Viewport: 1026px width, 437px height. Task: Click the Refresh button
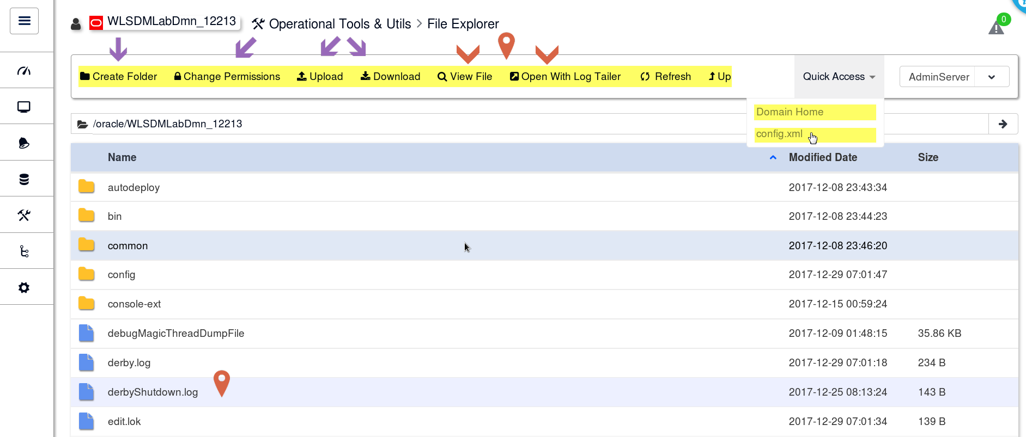[x=665, y=77]
